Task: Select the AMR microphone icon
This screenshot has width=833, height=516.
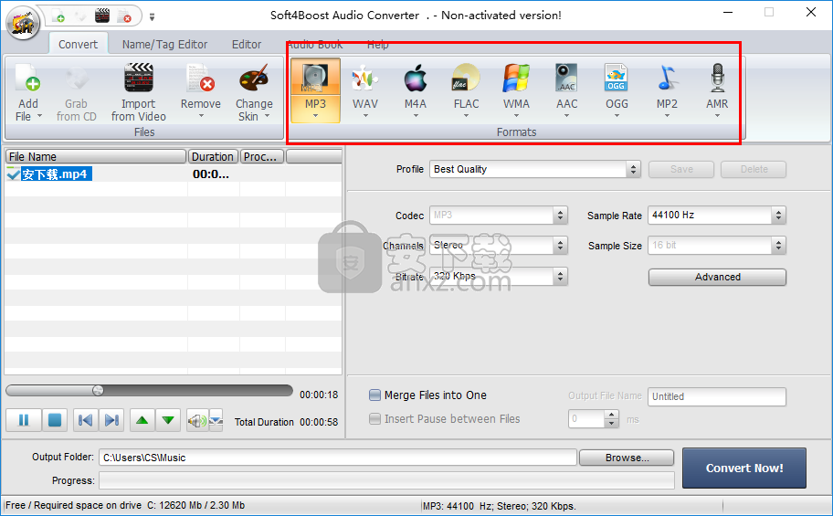Action: click(x=717, y=79)
